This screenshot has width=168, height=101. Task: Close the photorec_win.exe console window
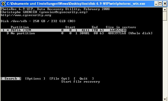coord(165,4)
